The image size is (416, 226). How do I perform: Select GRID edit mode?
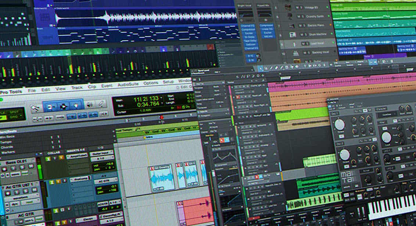click(x=13, y=117)
